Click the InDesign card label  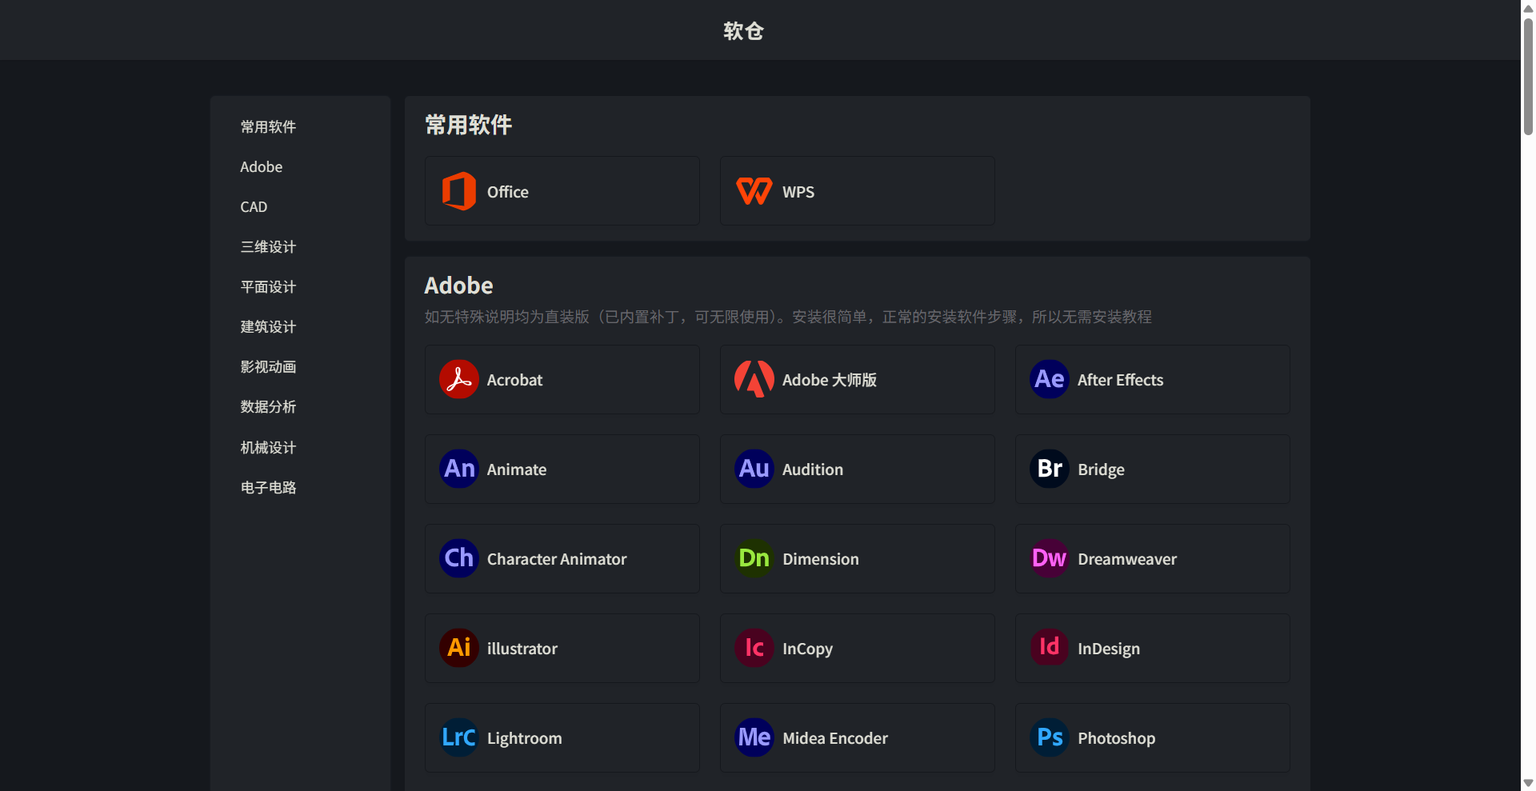pyautogui.click(x=1109, y=649)
